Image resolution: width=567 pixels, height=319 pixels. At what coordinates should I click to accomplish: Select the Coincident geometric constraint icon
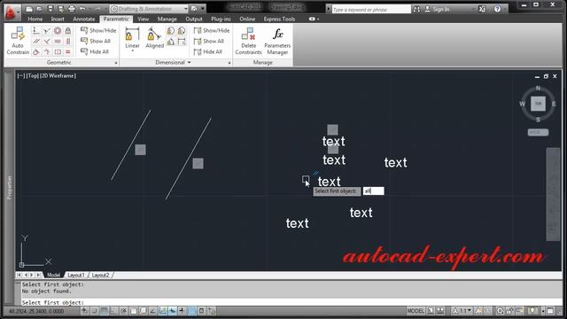pyautogui.click(x=36, y=31)
